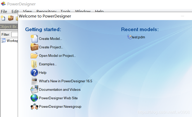This screenshot has width=192, height=117.
Task: Open the Edit menu
Action: pos(15,11)
